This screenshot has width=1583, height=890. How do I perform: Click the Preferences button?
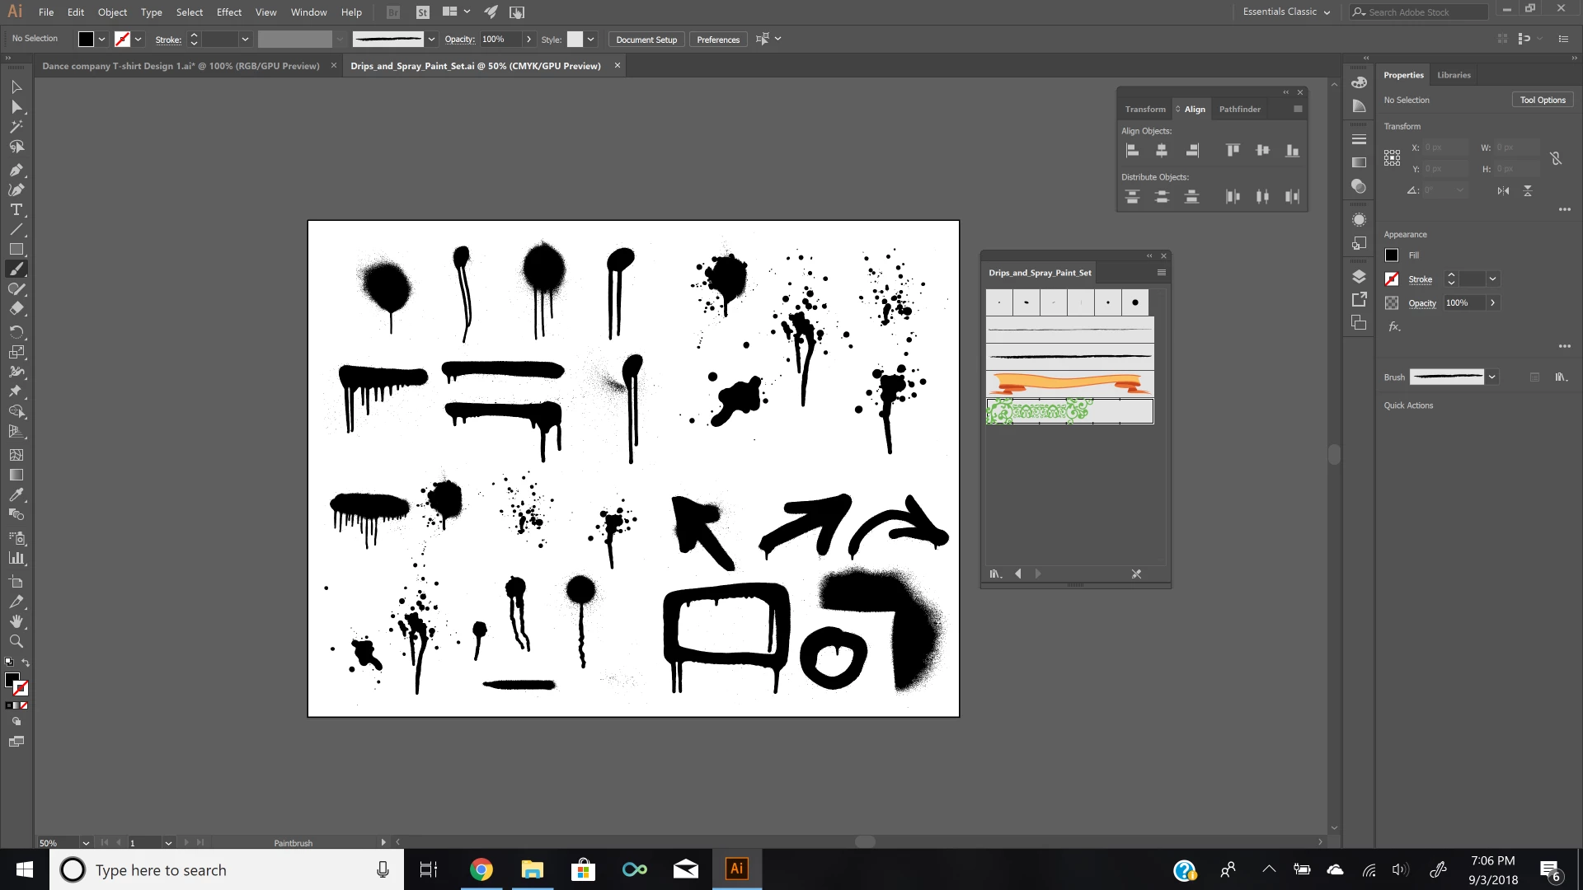click(717, 40)
